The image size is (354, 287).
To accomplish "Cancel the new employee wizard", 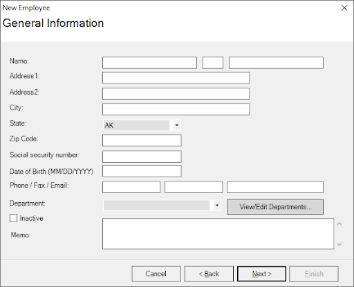I will point(156,274).
